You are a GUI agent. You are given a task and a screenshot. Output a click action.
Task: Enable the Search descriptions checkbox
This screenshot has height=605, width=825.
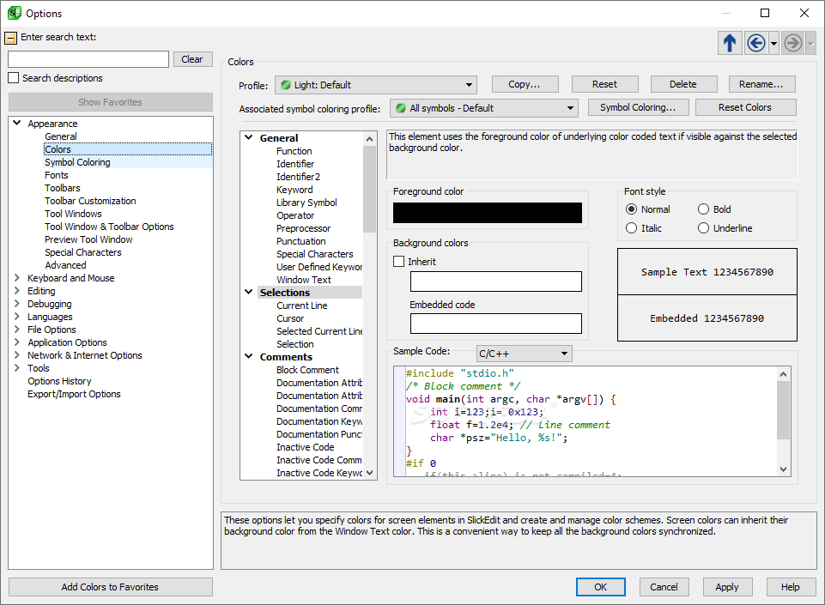pos(14,78)
